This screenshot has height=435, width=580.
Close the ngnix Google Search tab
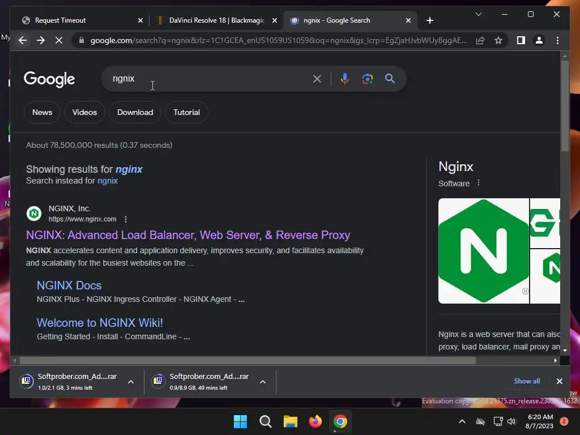408,20
